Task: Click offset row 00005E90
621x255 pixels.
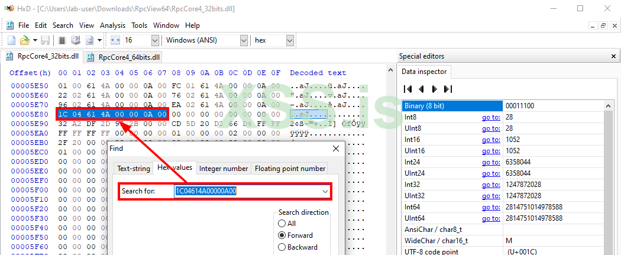Action: (x=30, y=124)
